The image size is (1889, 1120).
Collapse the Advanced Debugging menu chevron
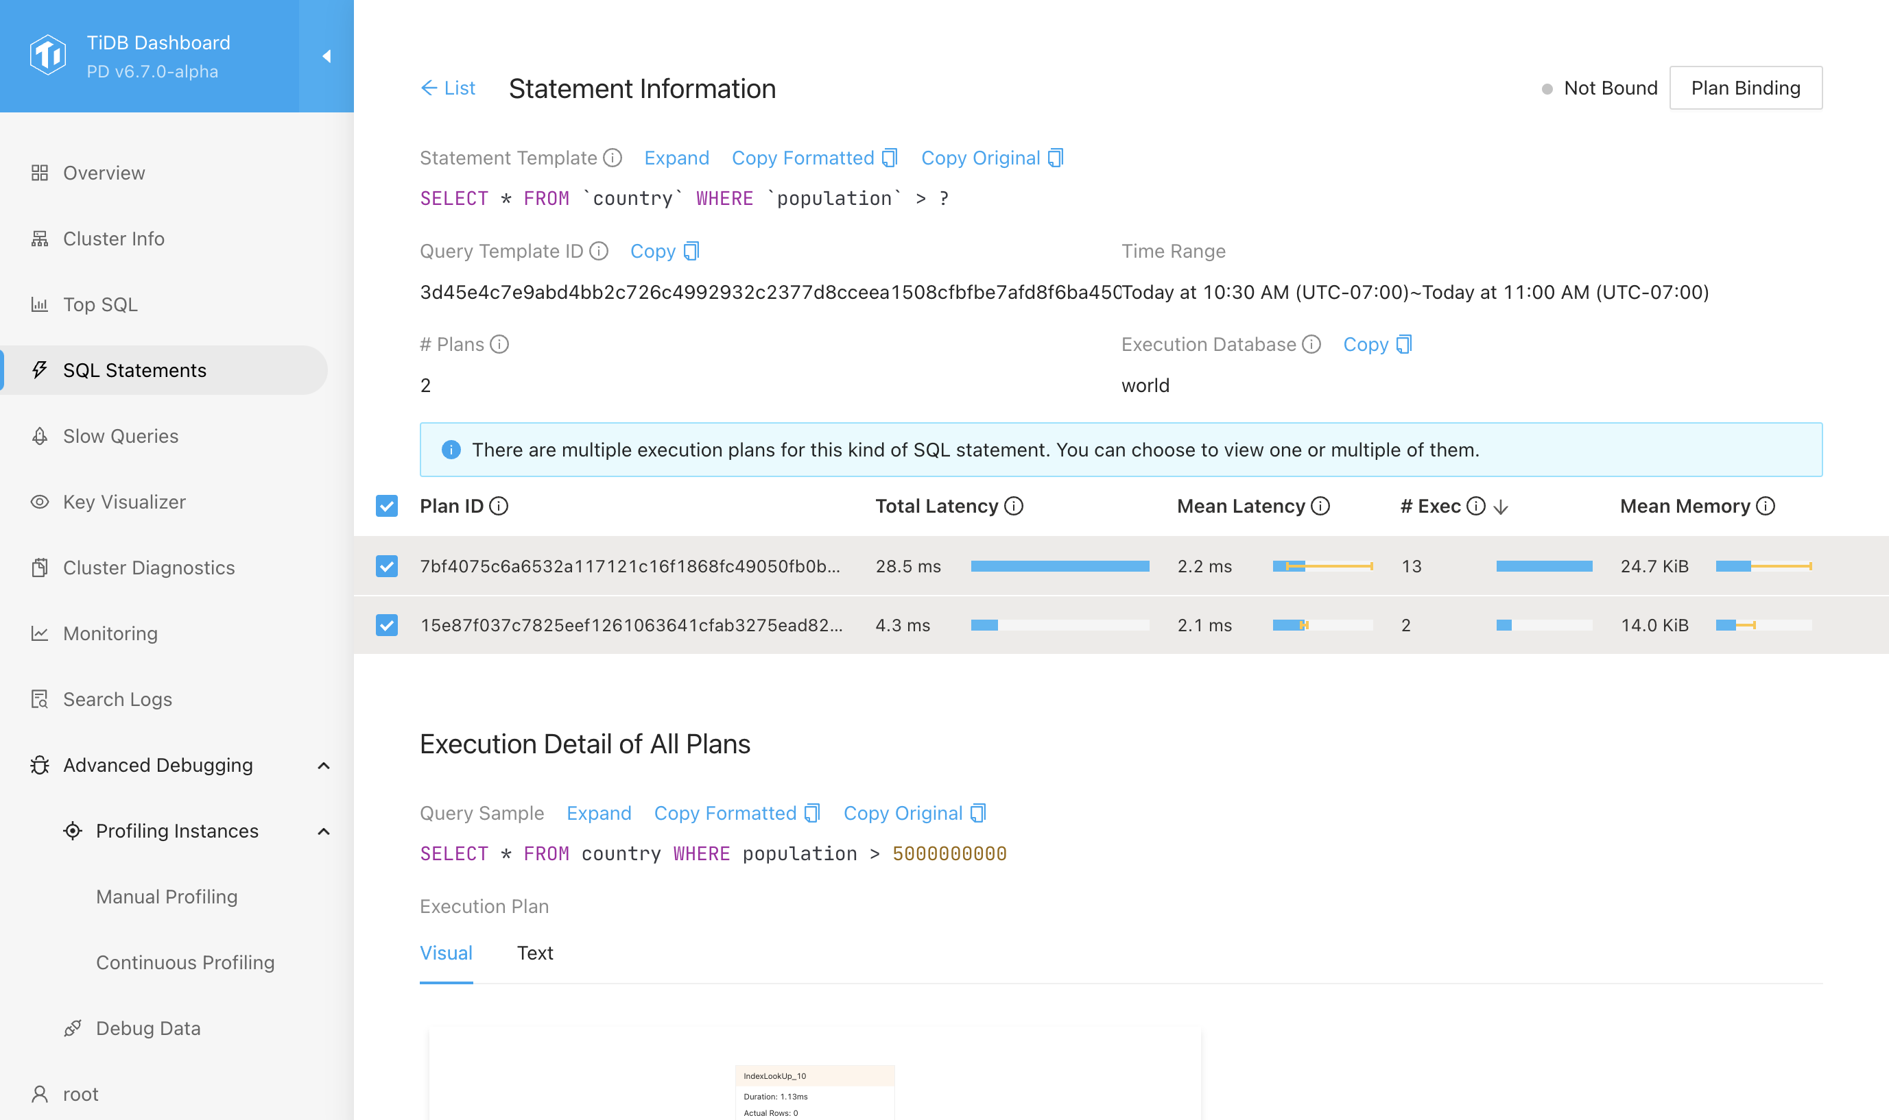point(324,765)
